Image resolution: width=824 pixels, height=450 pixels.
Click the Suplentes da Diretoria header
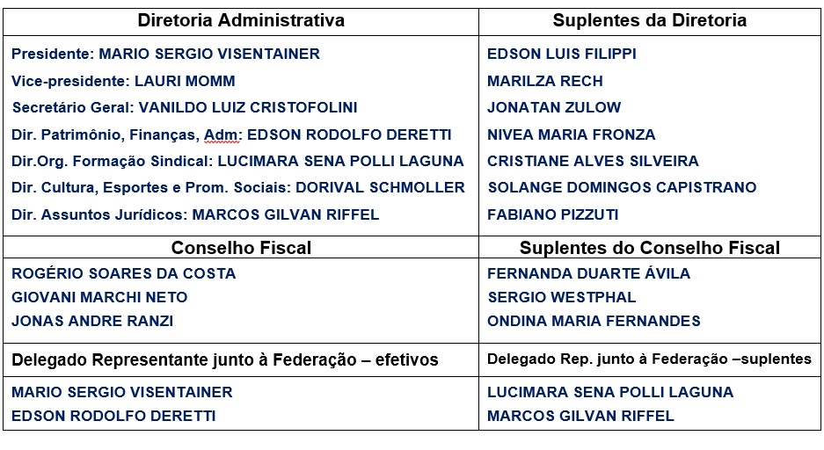tap(649, 19)
